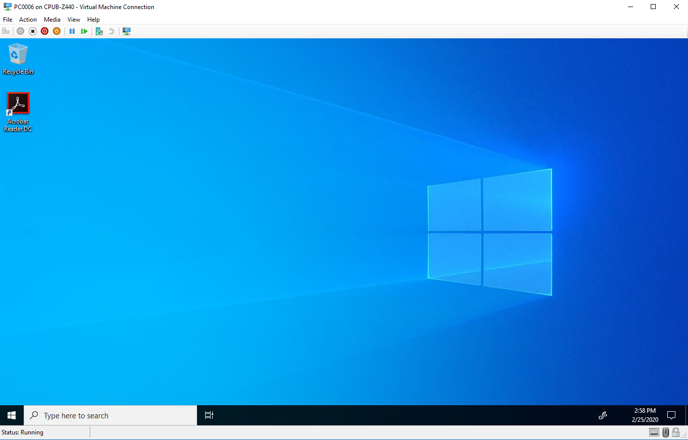Open the Recycle Bin
This screenshot has height=440, width=688.
point(18,54)
